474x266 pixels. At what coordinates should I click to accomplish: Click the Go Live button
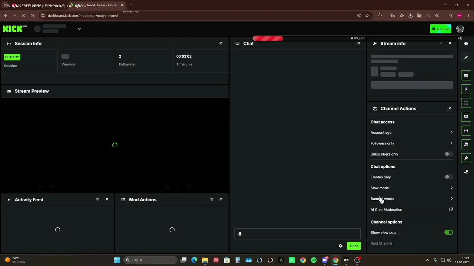click(441, 29)
